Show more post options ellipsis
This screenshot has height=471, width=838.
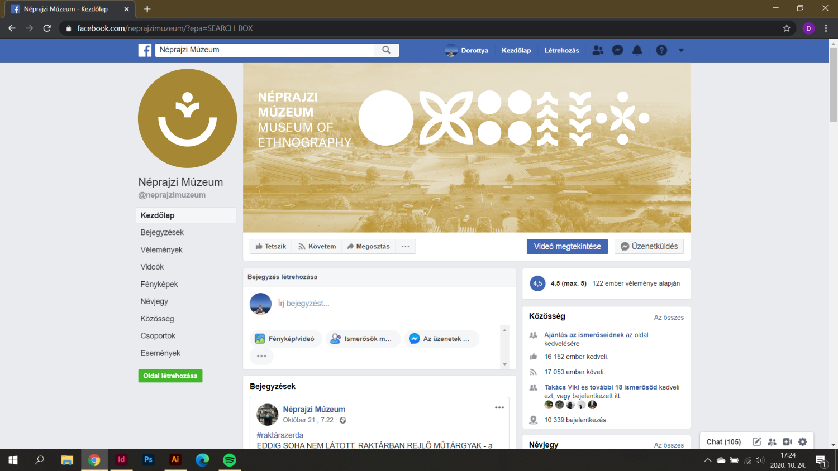point(261,356)
